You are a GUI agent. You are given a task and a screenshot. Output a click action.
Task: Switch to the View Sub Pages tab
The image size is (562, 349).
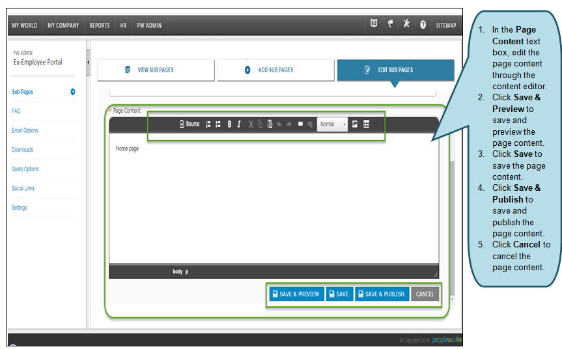click(156, 70)
